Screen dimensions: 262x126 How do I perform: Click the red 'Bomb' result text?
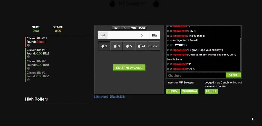40,42
